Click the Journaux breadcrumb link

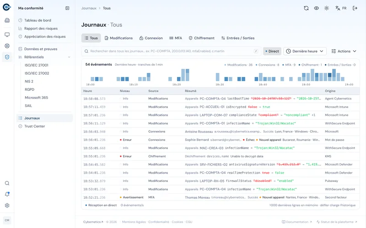point(89,8)
